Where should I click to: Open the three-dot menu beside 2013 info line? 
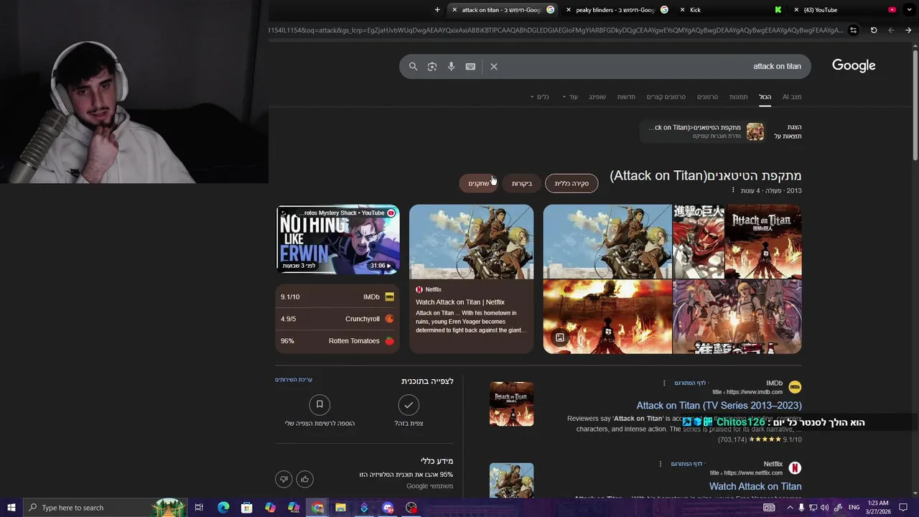coord(733,190)
